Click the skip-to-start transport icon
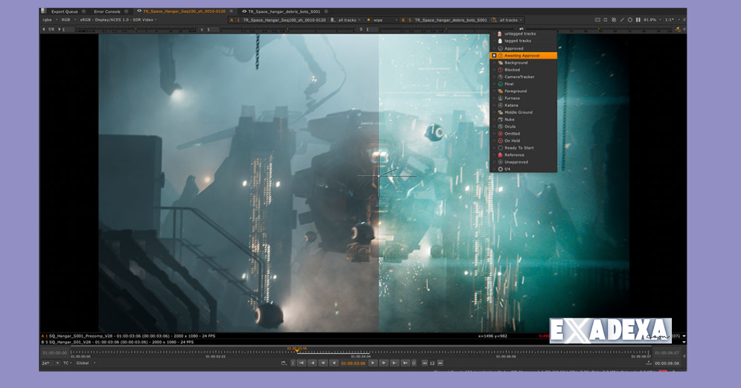The image size is (741, 388). (301, 363)
